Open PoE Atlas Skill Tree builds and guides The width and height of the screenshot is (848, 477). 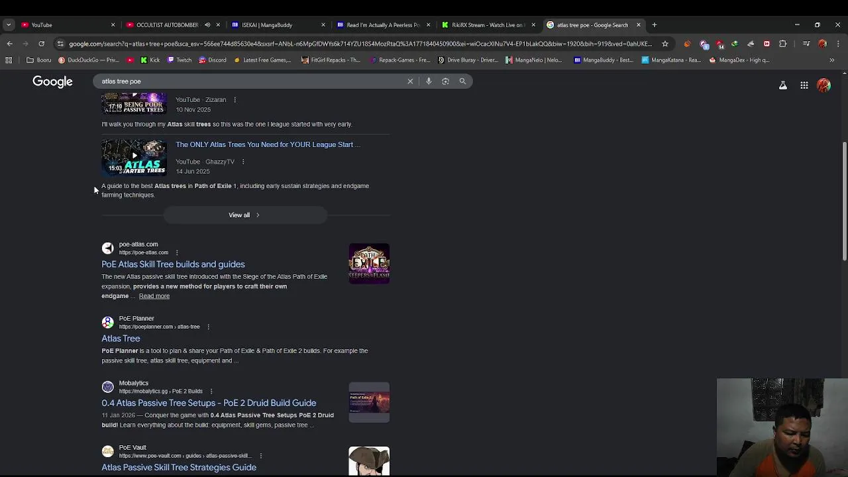click(x=173, y=264)
